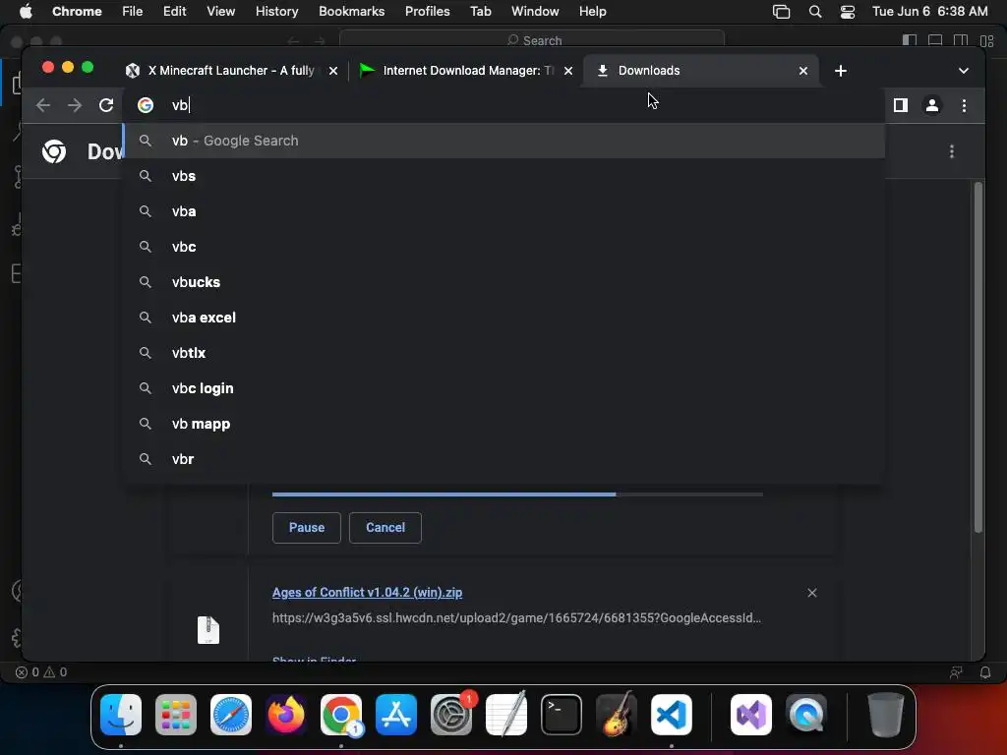Screen dimensions: 1007x755
Task: Select the Downloads tab
Action: pyautogui.click(x=701, y=71)
